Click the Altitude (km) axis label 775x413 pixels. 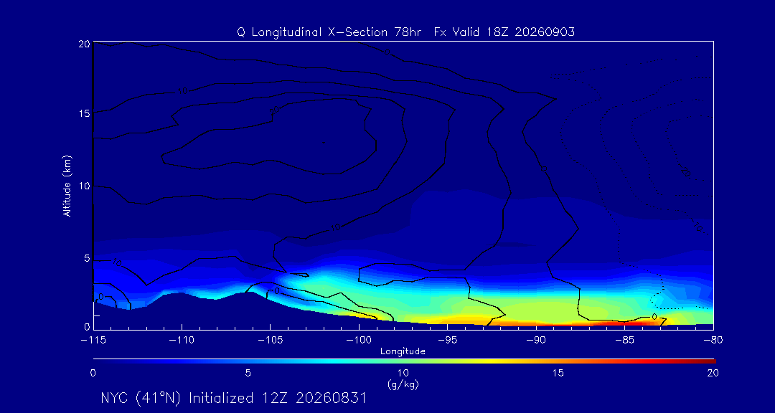67,185
